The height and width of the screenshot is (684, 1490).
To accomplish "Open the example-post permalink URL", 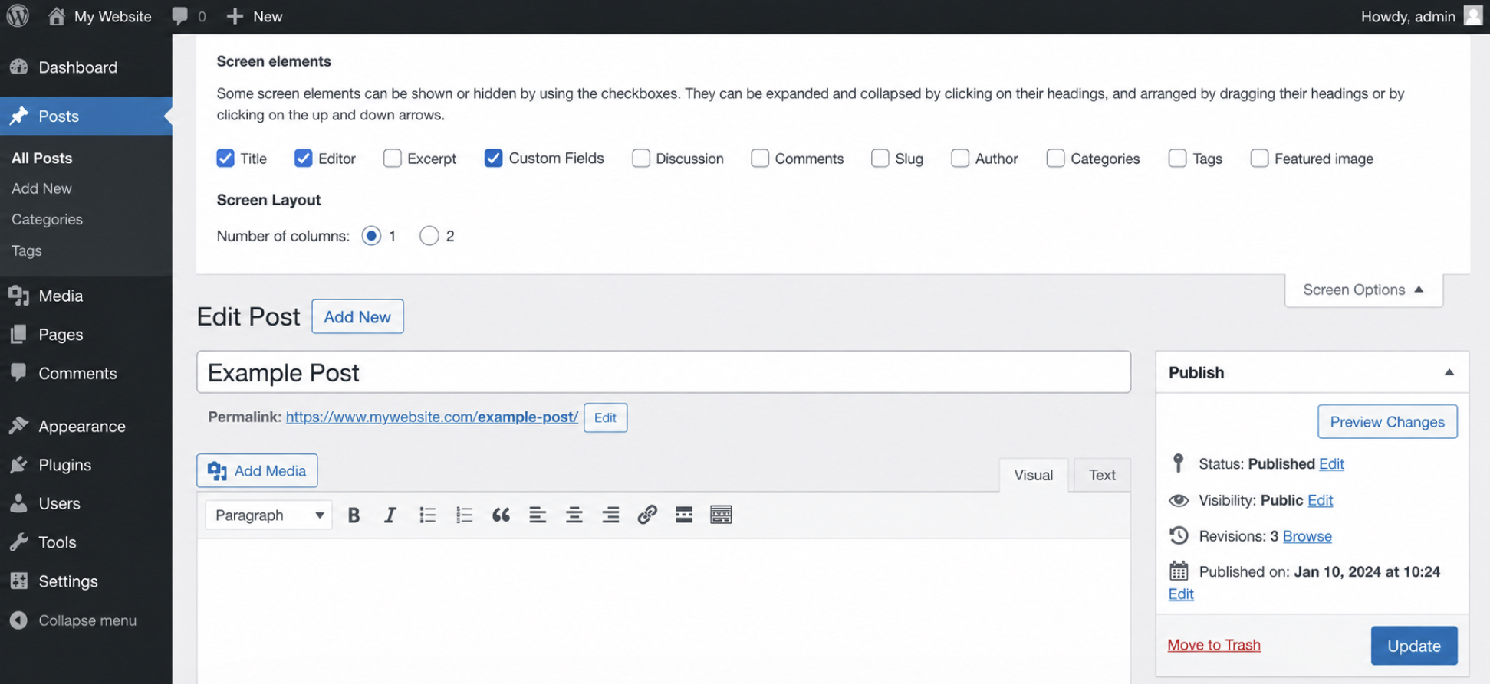I will (433, 417).
